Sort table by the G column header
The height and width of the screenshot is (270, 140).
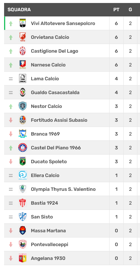(x=130, y=10)
